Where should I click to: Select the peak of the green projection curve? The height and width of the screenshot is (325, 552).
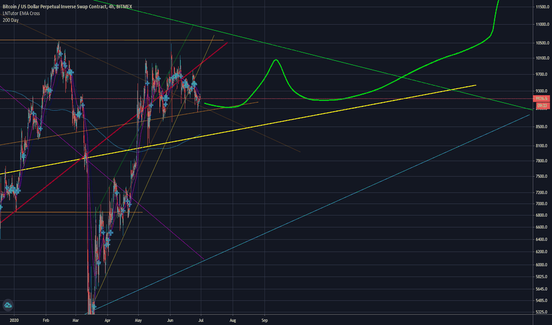pyautogui.click(x=277, y=60)
